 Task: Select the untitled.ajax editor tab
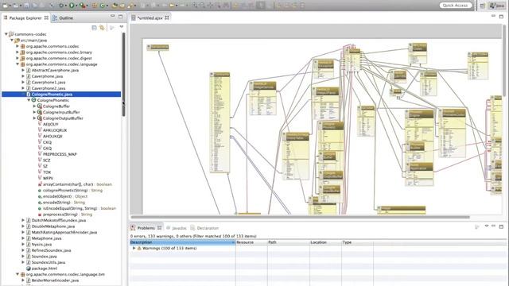pos(150,18)
